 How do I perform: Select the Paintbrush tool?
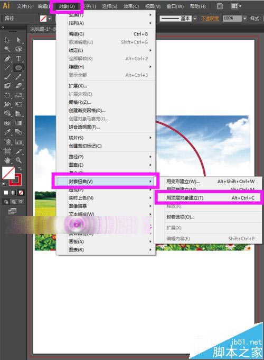7,77
